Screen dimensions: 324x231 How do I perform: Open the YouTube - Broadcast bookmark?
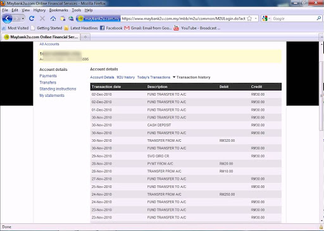[197, 28]
